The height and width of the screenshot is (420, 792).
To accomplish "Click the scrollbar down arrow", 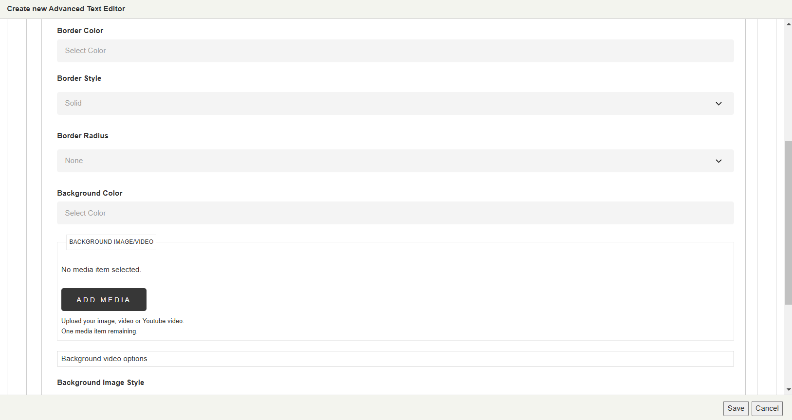I will point(789,390).
